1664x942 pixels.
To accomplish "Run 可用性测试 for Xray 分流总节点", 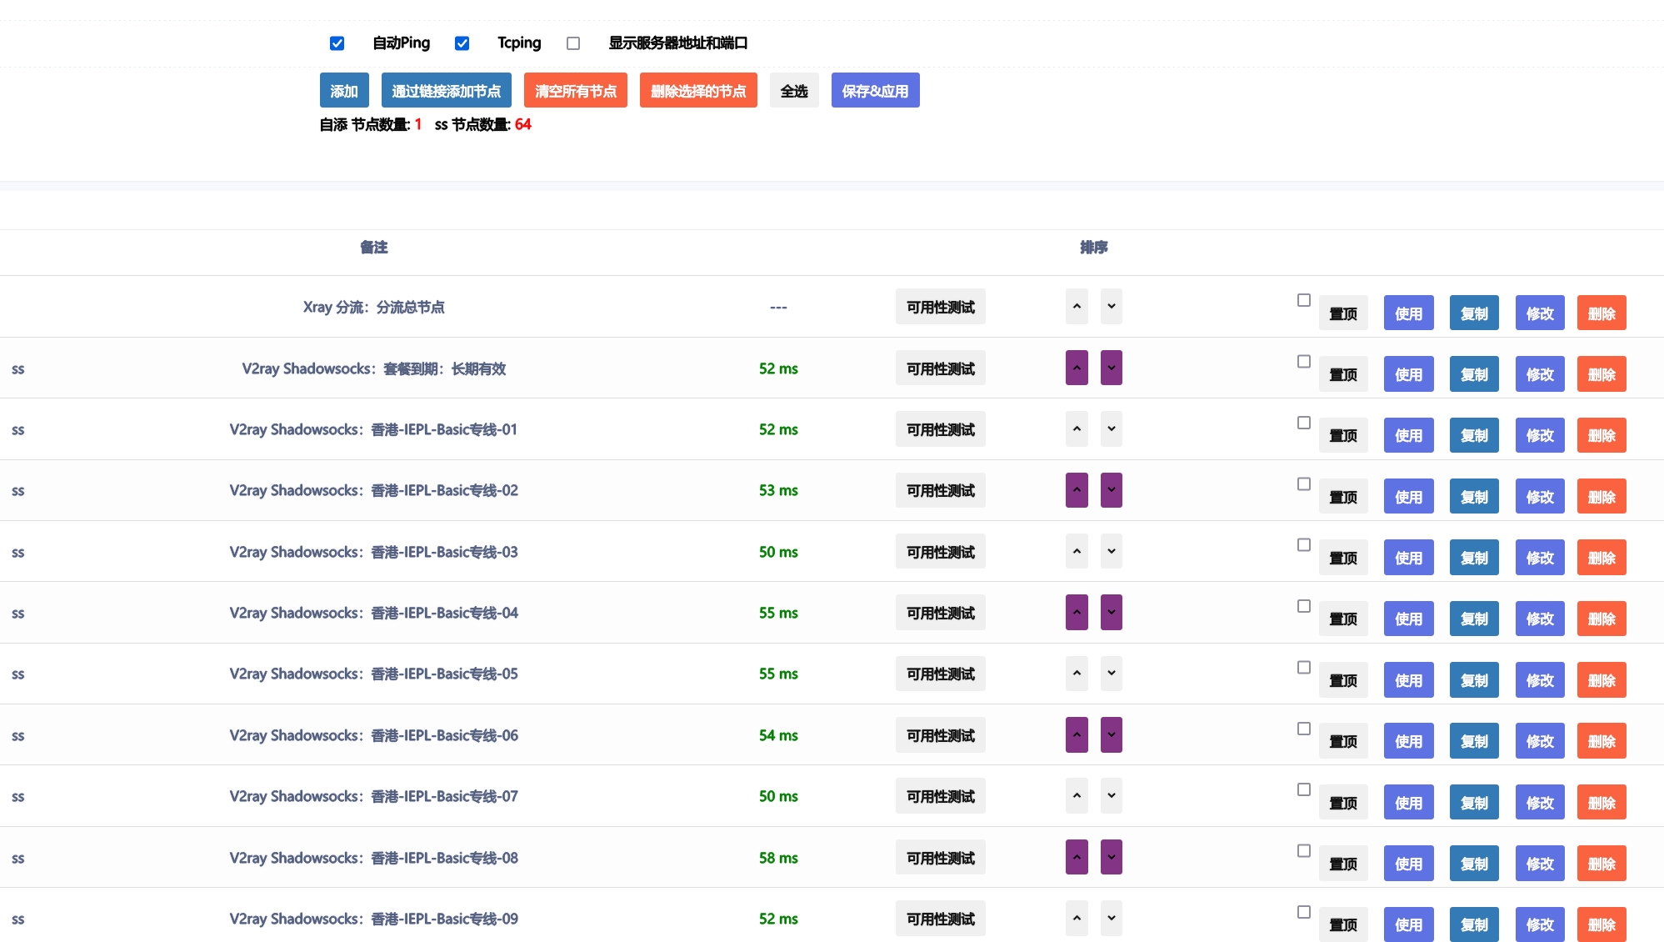I will [941, 307].
